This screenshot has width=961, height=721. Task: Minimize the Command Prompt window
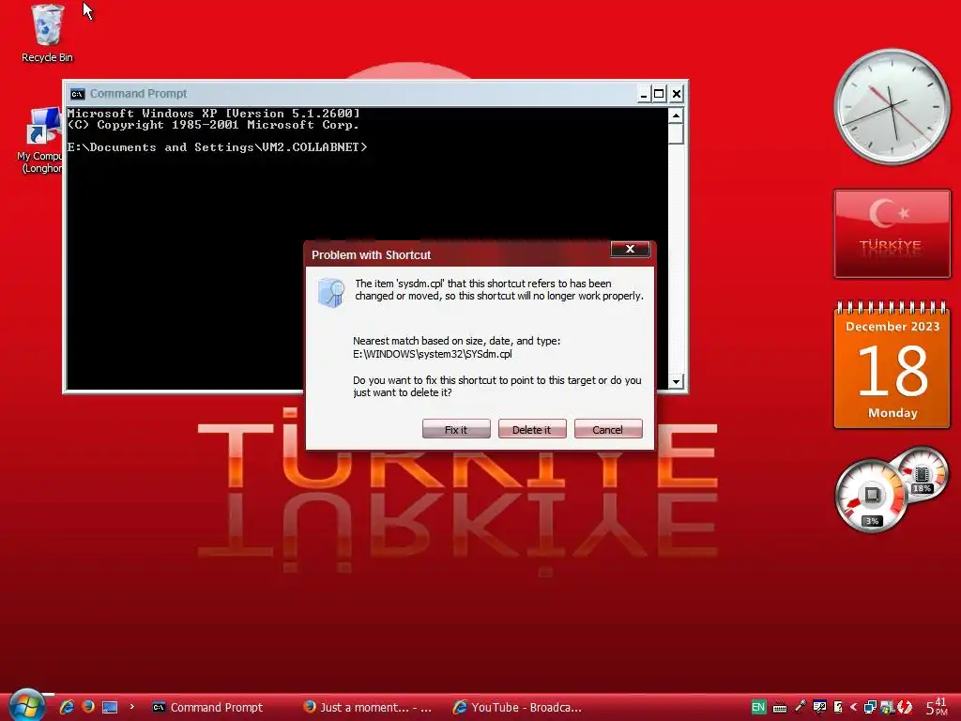click(644, 94)
